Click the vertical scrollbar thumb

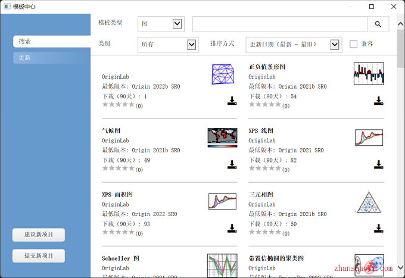point(401,48)
